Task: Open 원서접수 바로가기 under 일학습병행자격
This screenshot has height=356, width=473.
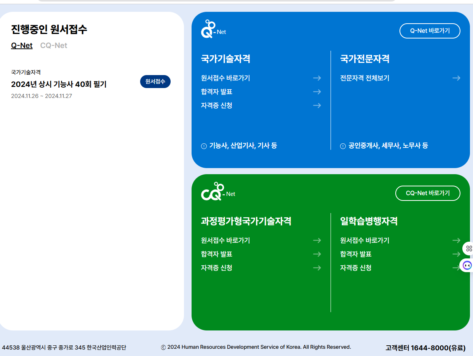Action: 365,241
